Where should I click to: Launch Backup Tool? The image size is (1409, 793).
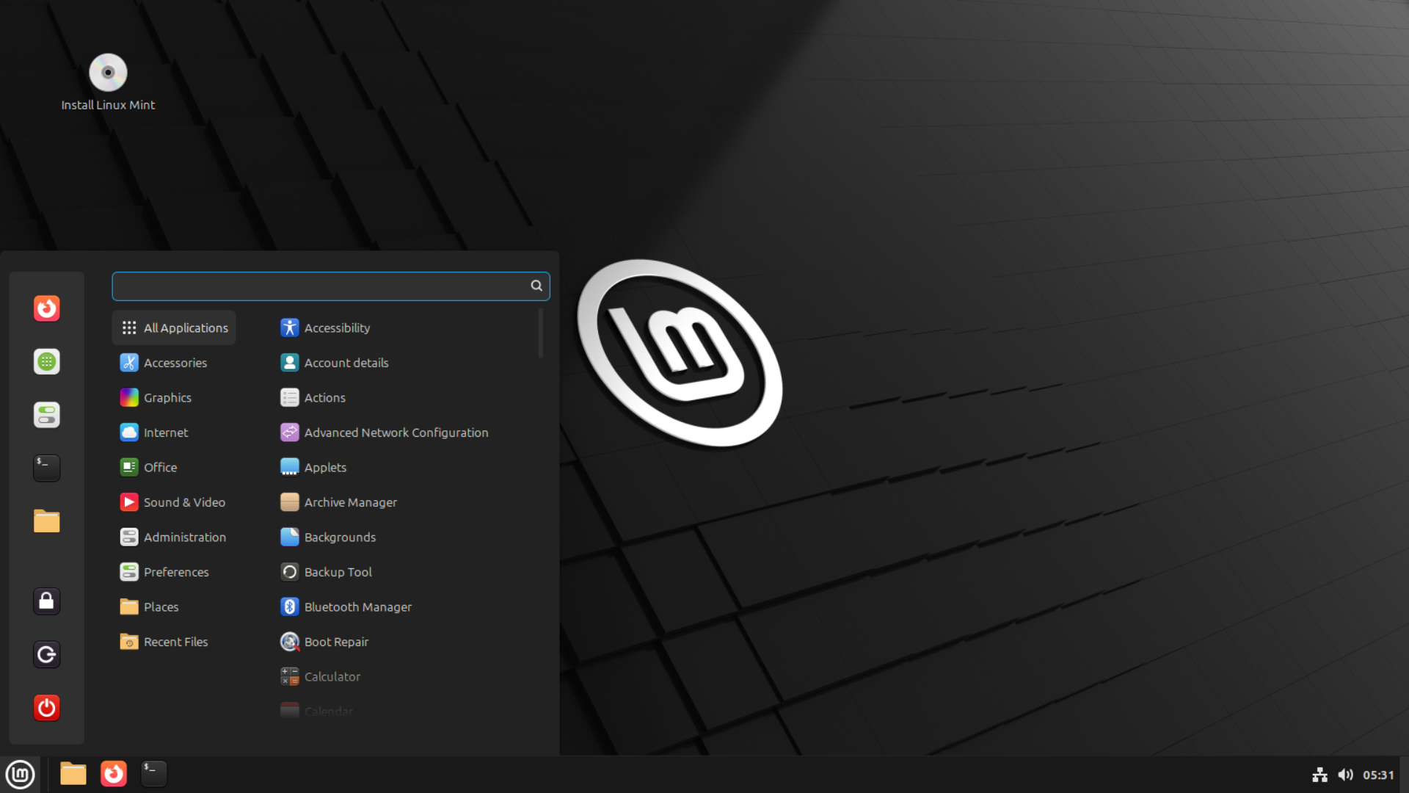338,572
